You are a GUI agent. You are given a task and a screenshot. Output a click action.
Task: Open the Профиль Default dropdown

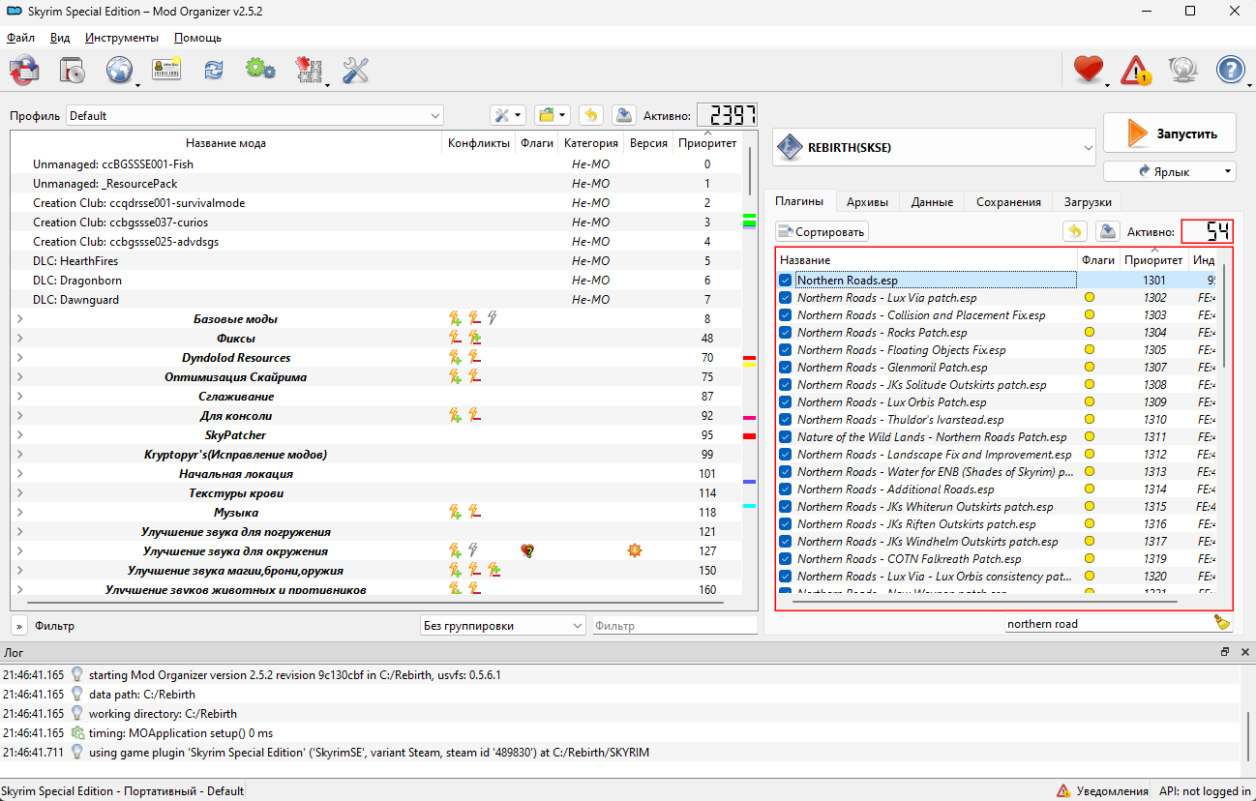[254, 116]
